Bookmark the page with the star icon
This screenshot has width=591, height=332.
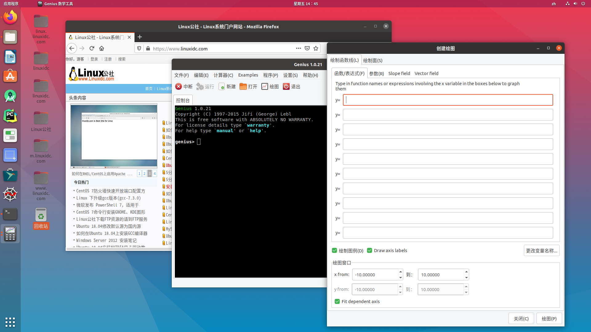coord(316,48)
